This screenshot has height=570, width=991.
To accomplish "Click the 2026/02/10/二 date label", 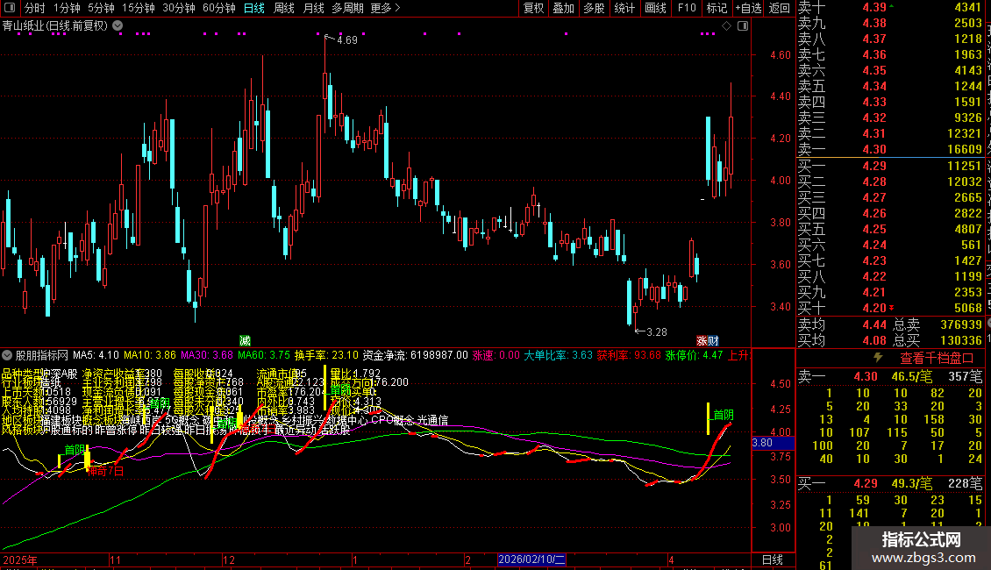I will pyautogui.click(x=531, y=559).
